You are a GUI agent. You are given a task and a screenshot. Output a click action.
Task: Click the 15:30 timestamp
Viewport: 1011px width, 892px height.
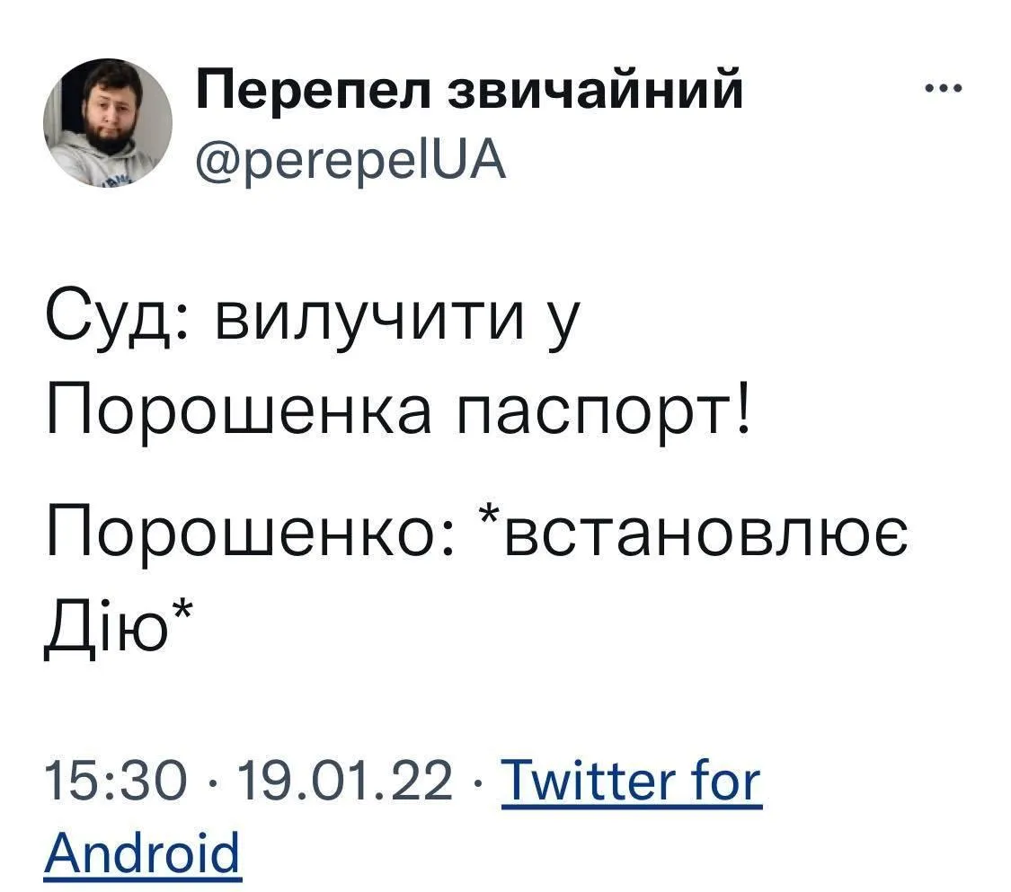[110, 780]
